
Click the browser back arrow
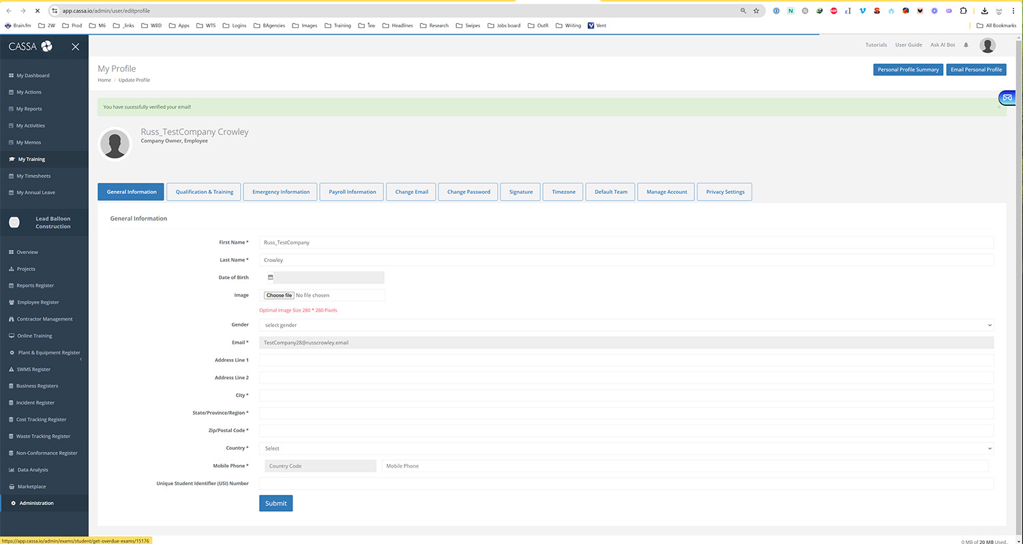(9, 11)
